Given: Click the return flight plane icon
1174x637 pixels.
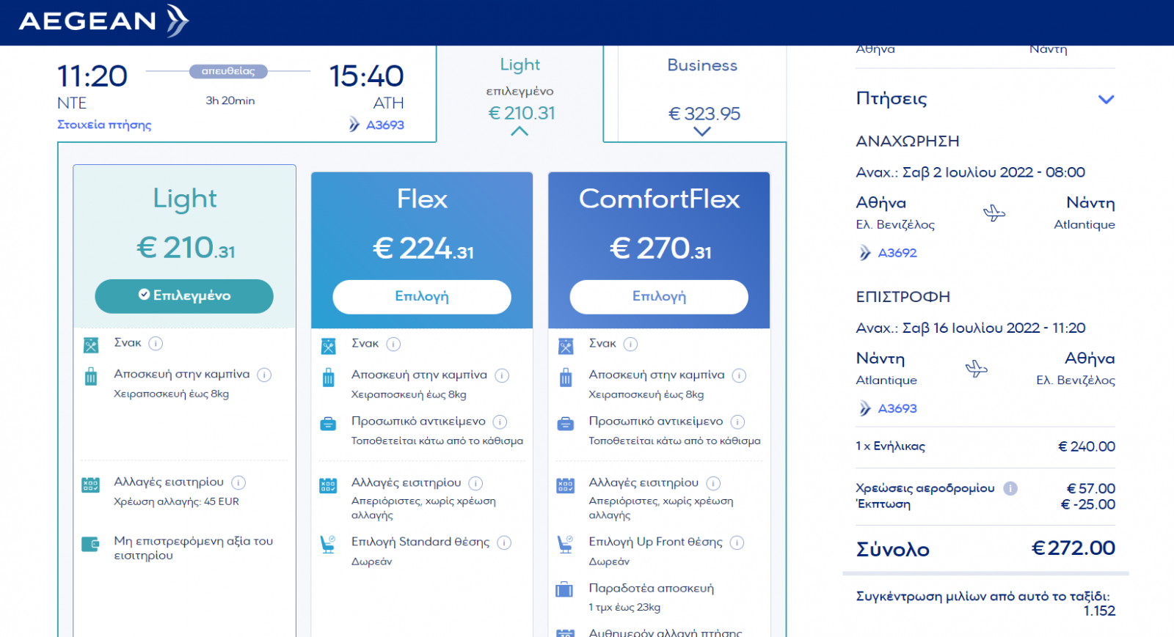Looking at the screenshot, I should pyautogui.click(x=977, y=368).
